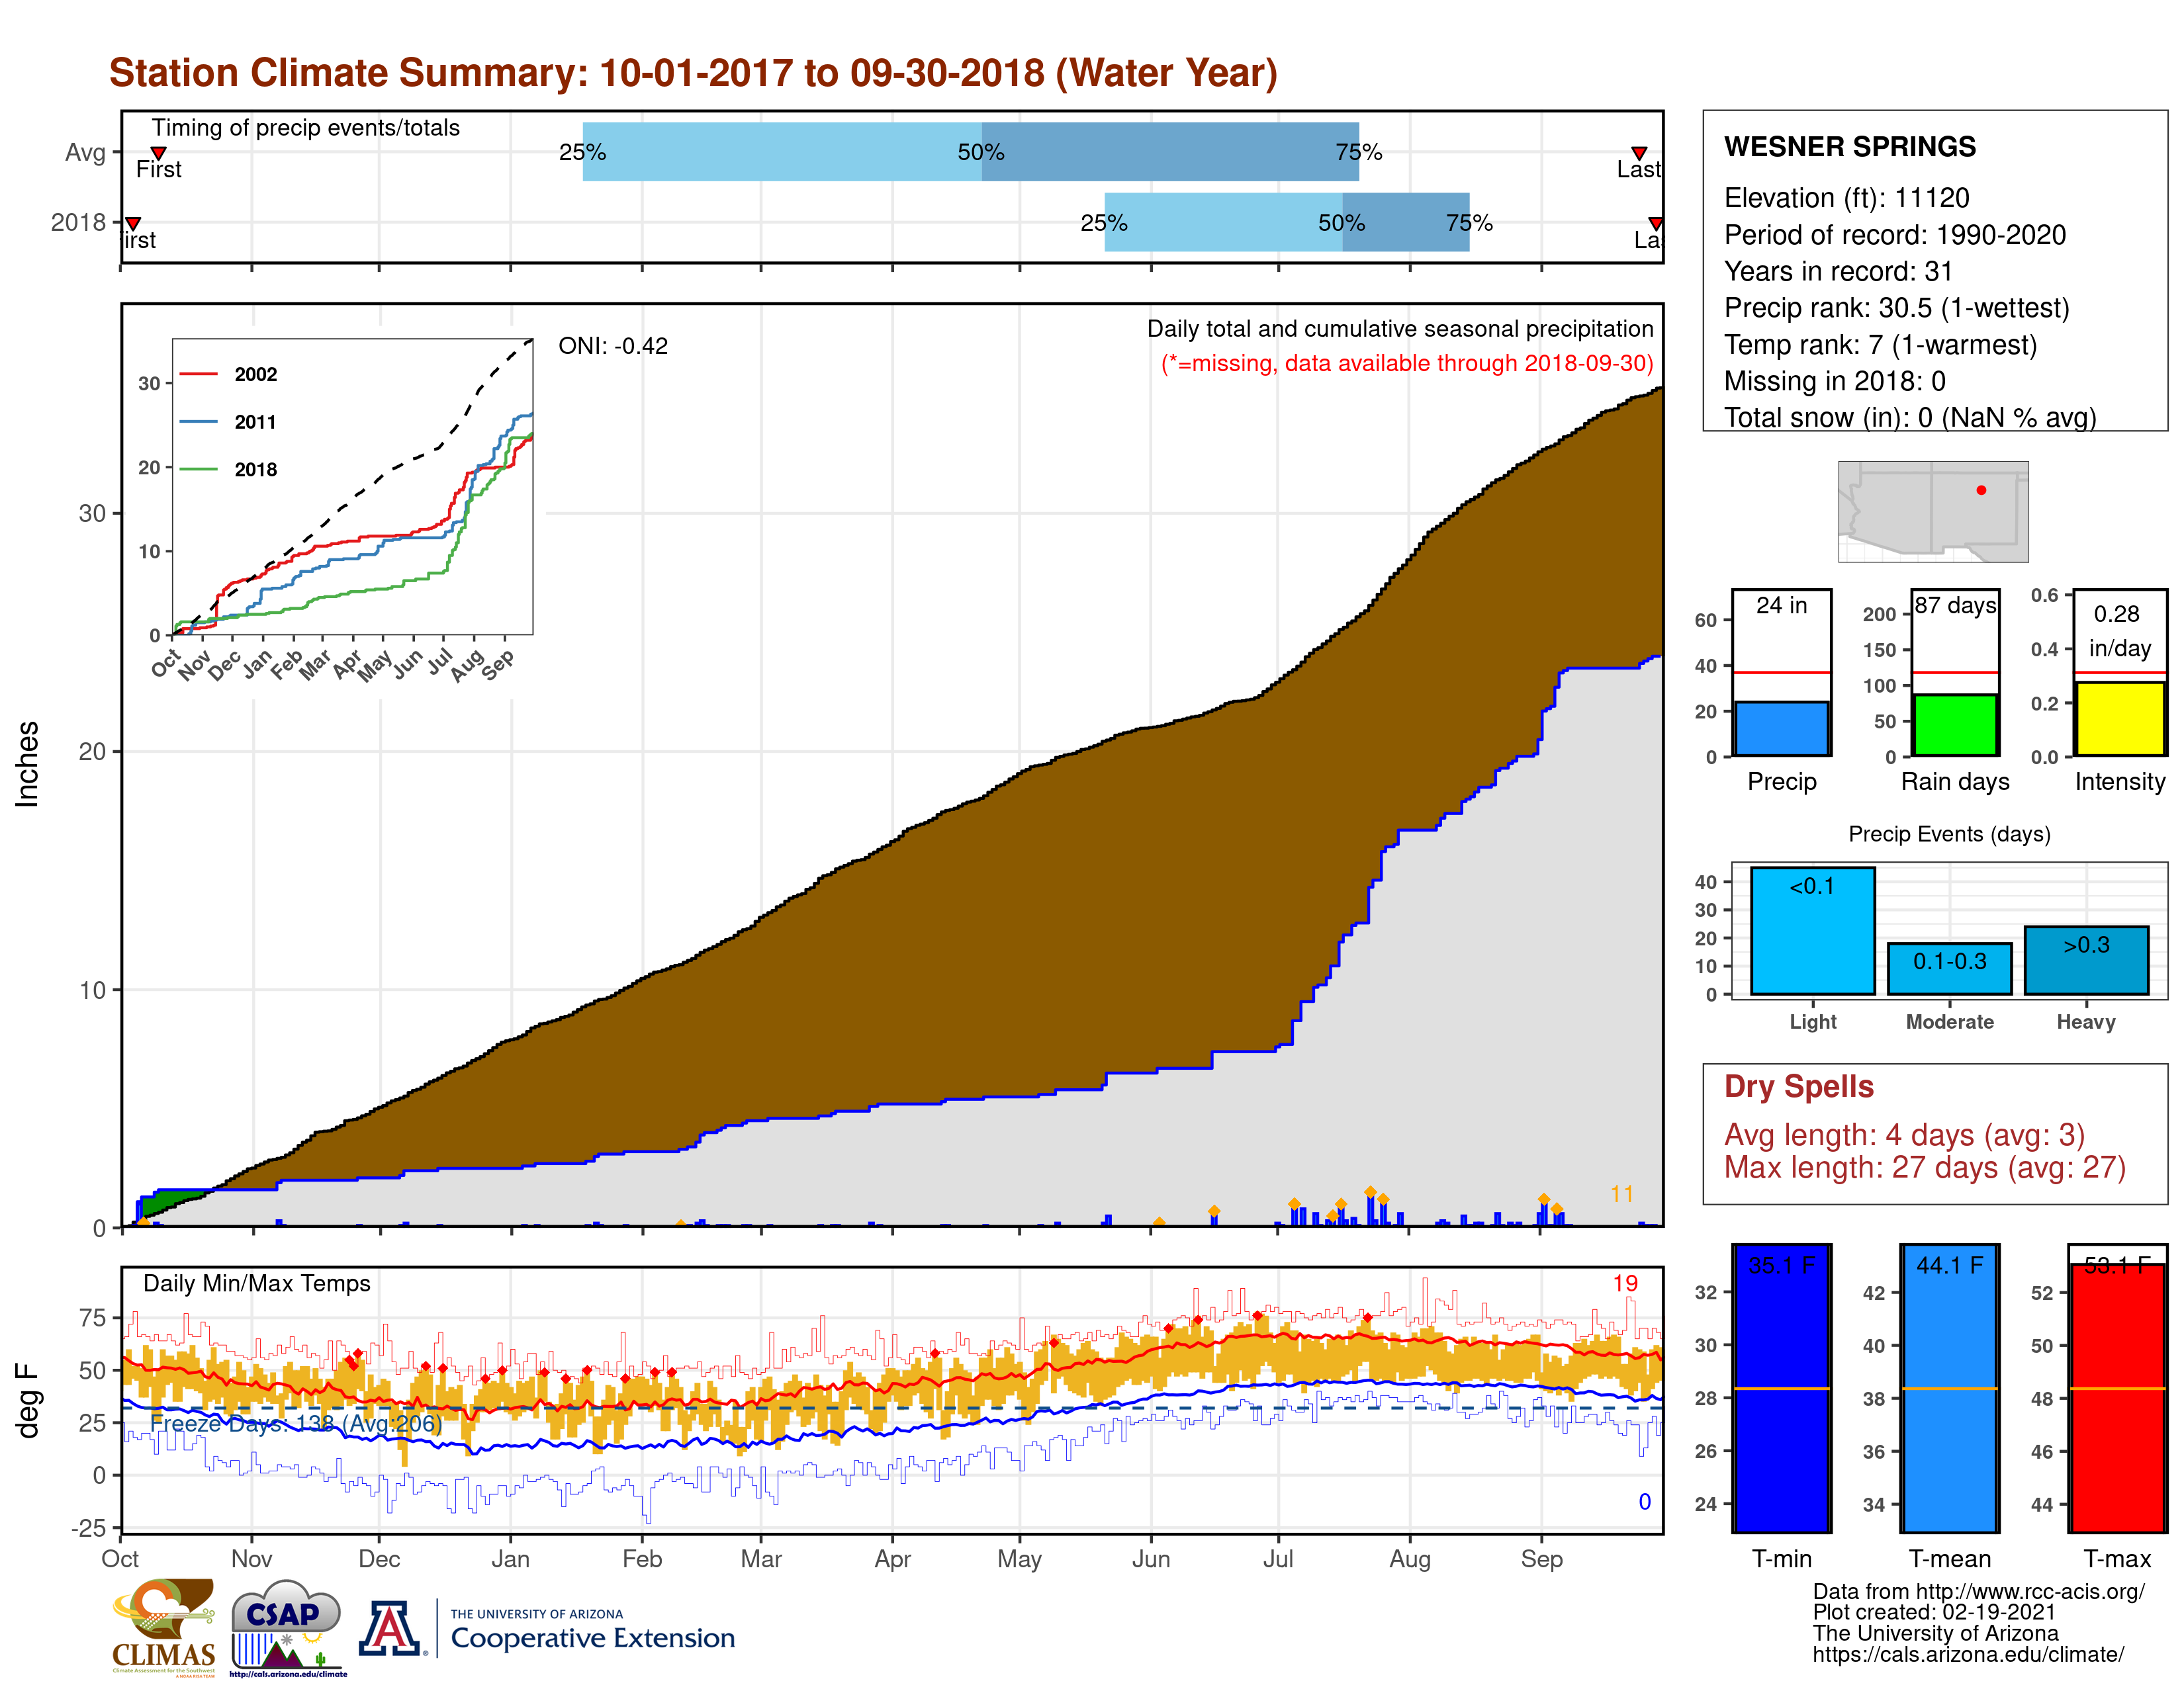The width and height of the screenshot is (2184, 1687).
Task: Click the green Rain days bar
Action: pyautogui.click(x=1955, y=726)
